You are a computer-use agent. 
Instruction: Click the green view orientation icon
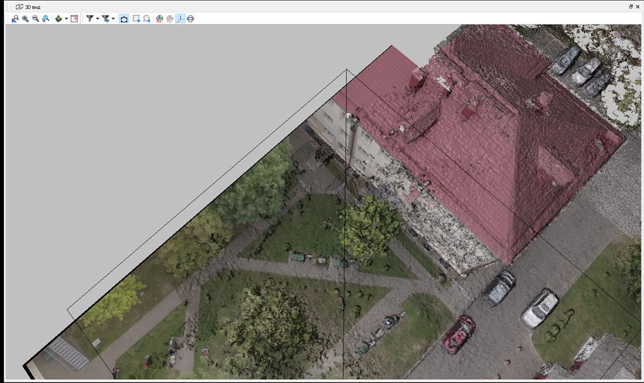(58, 19)
